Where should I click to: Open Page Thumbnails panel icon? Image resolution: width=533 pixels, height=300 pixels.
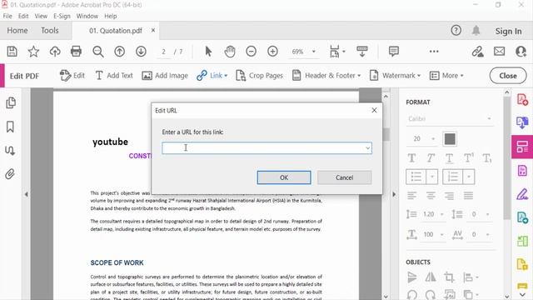coord(11,102)
